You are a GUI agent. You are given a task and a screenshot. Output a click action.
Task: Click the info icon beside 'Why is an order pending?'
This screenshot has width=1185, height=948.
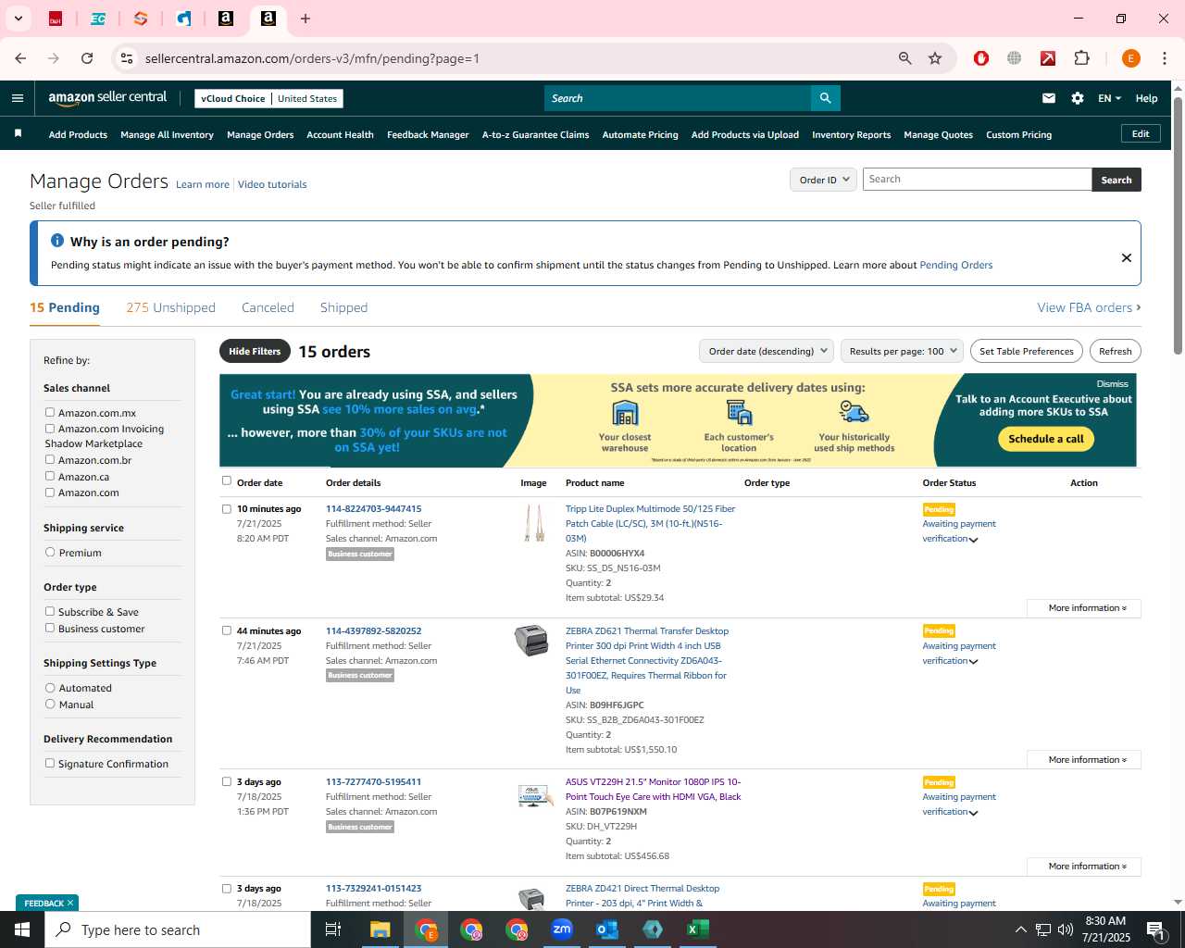click(x=57, y=241)
